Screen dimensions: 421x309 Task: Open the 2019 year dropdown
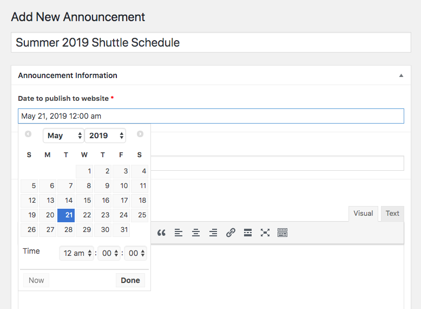pyautogui.click(x=105, y=136)
